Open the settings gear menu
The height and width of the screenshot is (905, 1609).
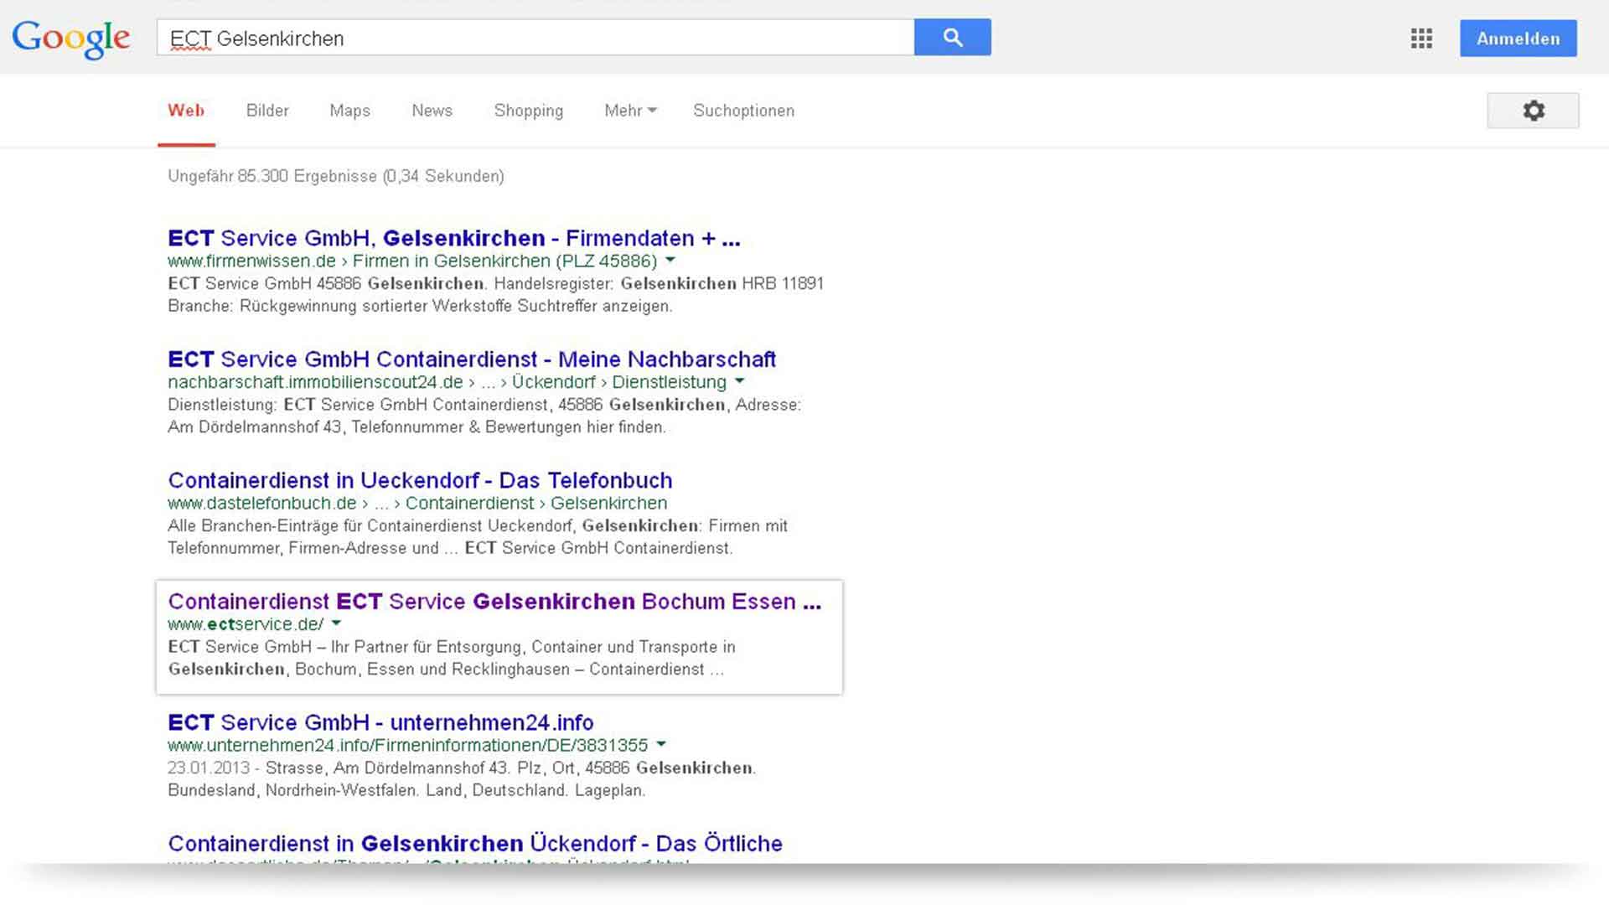click(x=1533, y=111)
